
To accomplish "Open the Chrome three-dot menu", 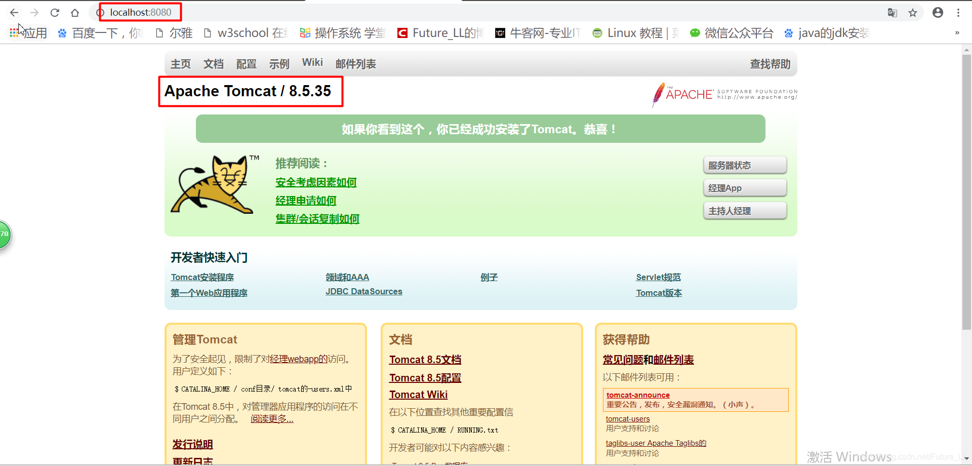I will pyautogui.click(x=958, y=13).
